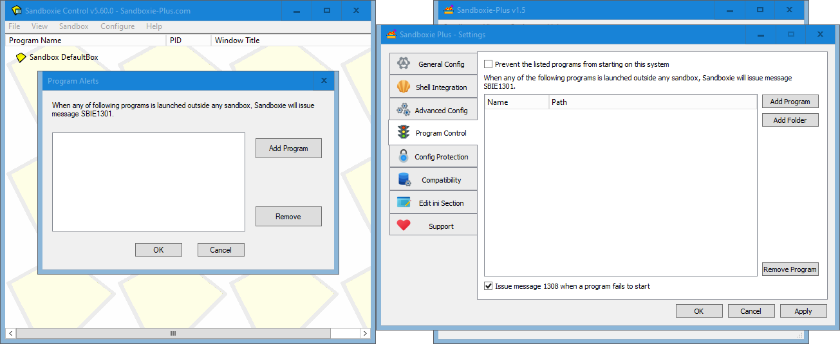Viewport: 840px width, 344px height.
Task: Click the Support heart icon
Action: pyautogui.click(x=404, y=226)
